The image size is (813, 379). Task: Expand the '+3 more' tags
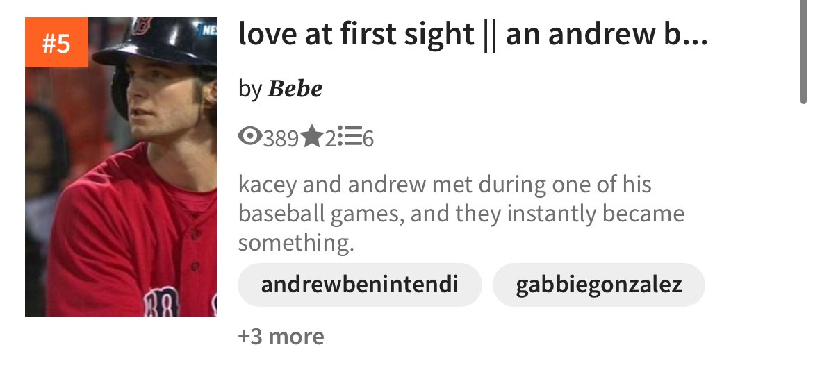281,337
